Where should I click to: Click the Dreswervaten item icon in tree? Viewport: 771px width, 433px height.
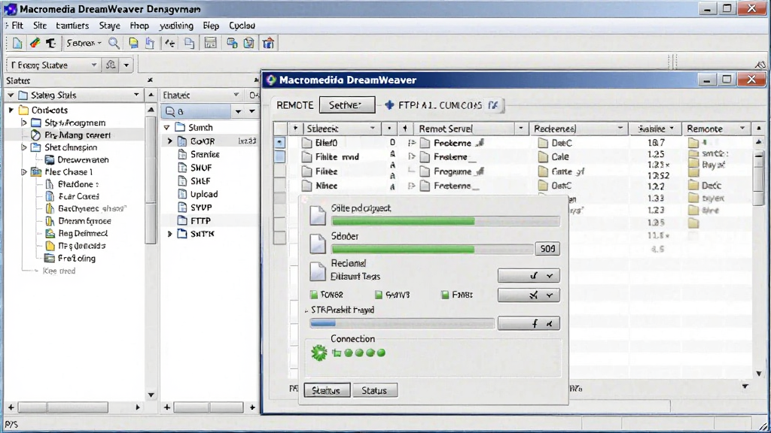click(50, 159)
